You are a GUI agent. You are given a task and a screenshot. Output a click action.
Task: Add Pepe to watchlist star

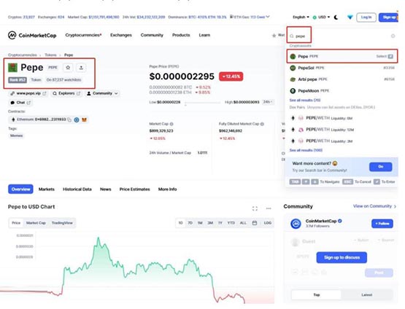click(68, 68)
